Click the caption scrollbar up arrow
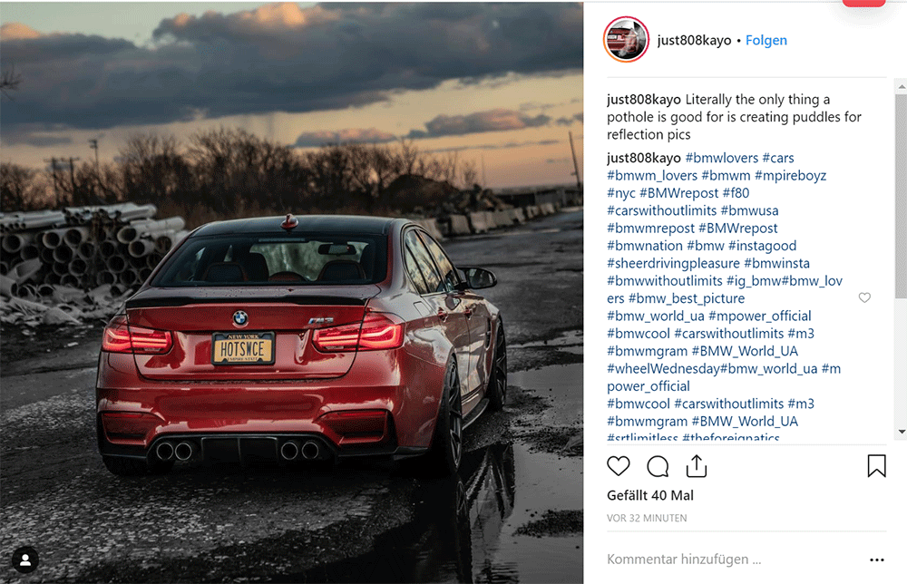This screenshot has width=907, height=584. point(902,87)
